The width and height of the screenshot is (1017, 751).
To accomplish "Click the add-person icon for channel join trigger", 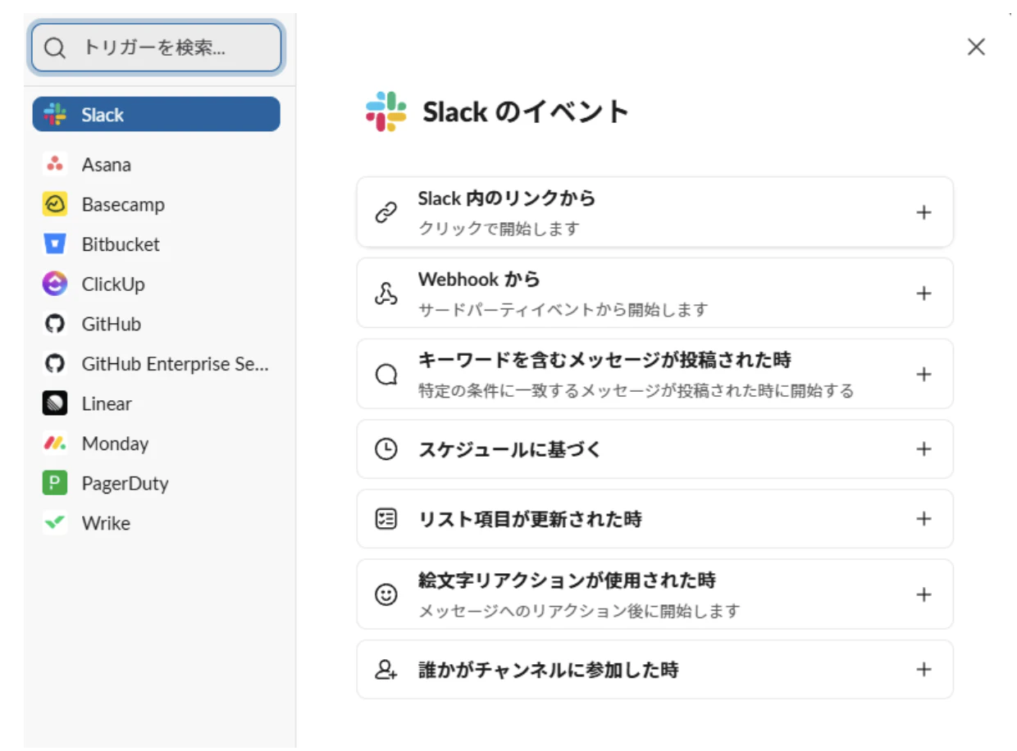I will click(x=385, y=670).
